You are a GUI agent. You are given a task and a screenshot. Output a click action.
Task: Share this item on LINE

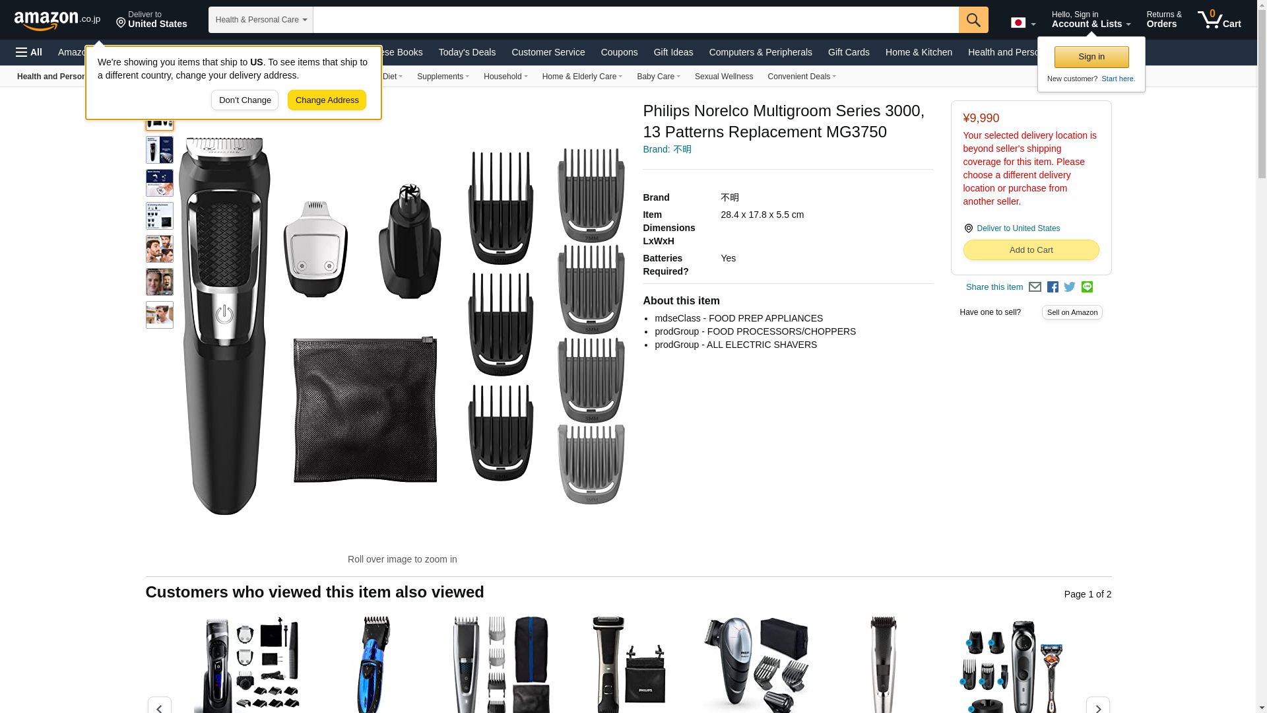point(1087,287)
